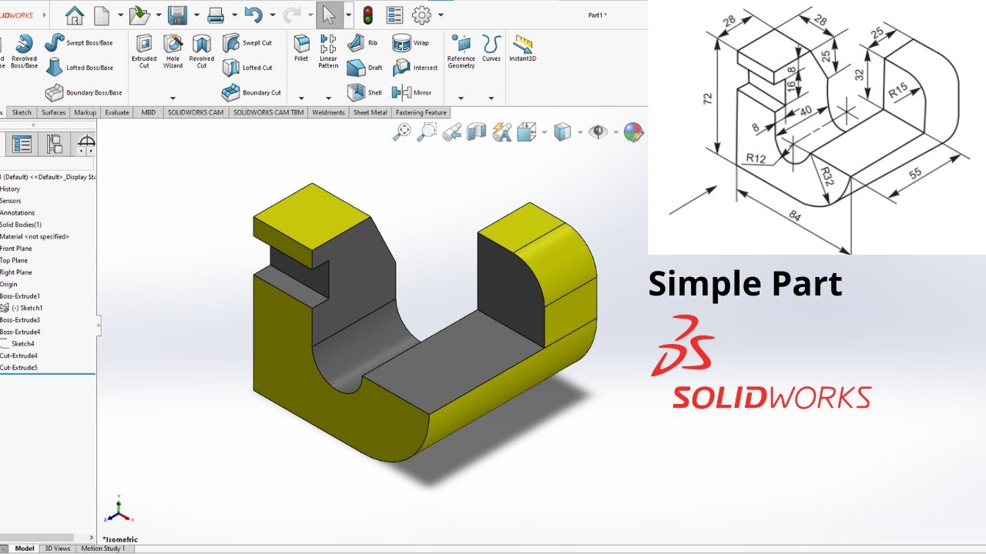Viewport: 986px width, 554px height.
Task: Select the Draft feature
Action: [x=364, y=68]
